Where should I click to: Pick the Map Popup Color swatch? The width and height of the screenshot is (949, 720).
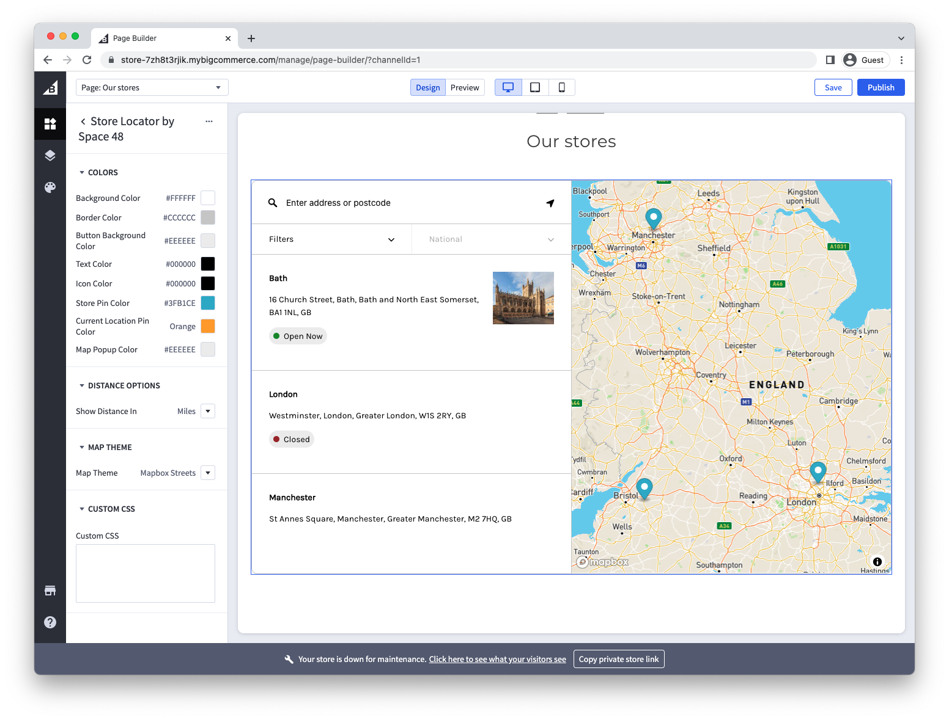(x=208, y=349)
